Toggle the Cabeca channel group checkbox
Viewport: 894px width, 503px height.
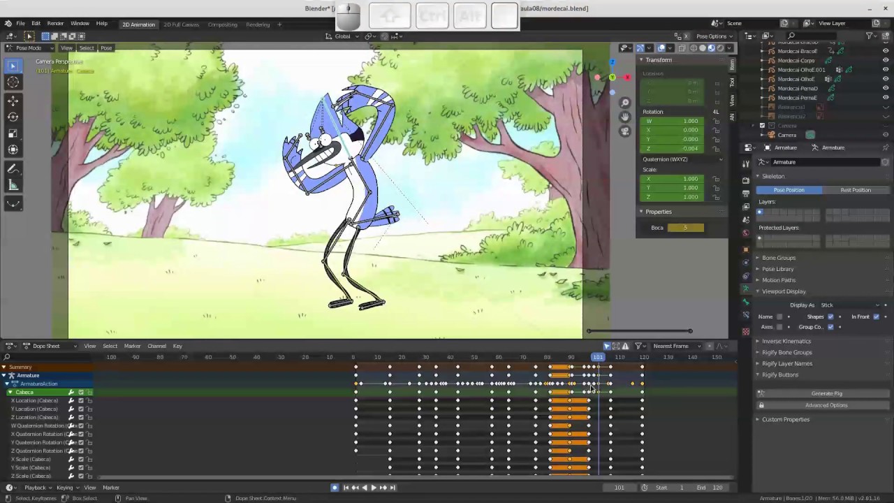[80, 393]
